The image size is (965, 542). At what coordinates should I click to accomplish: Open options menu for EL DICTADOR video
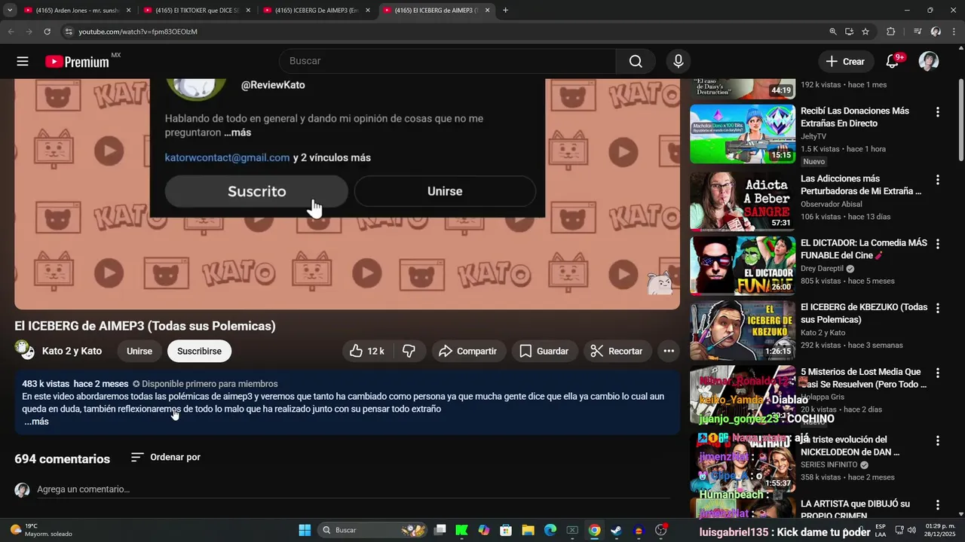938,244
